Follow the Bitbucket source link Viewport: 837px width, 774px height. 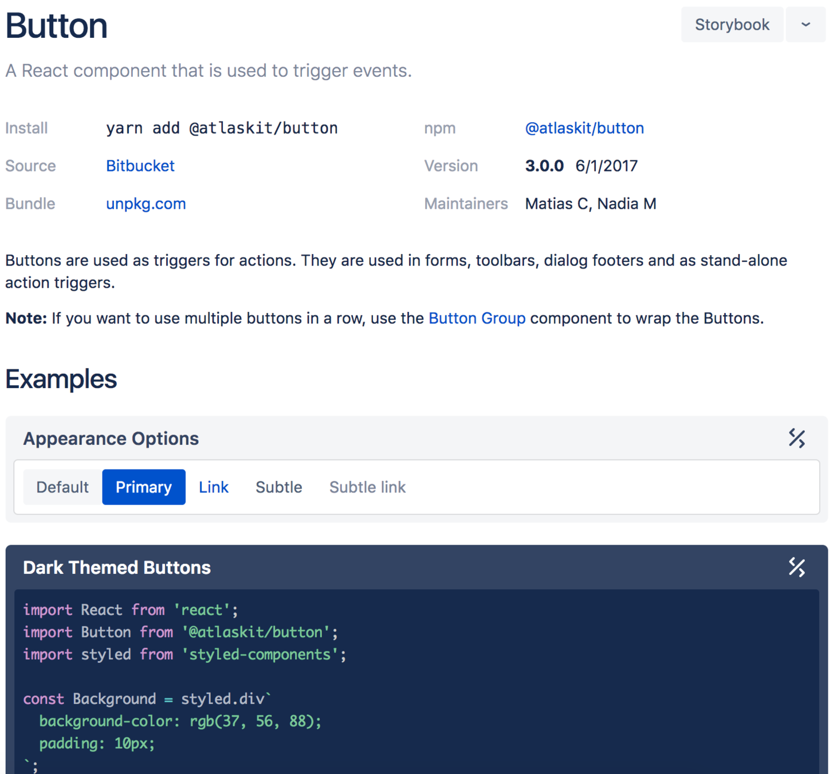pos(140,166)
